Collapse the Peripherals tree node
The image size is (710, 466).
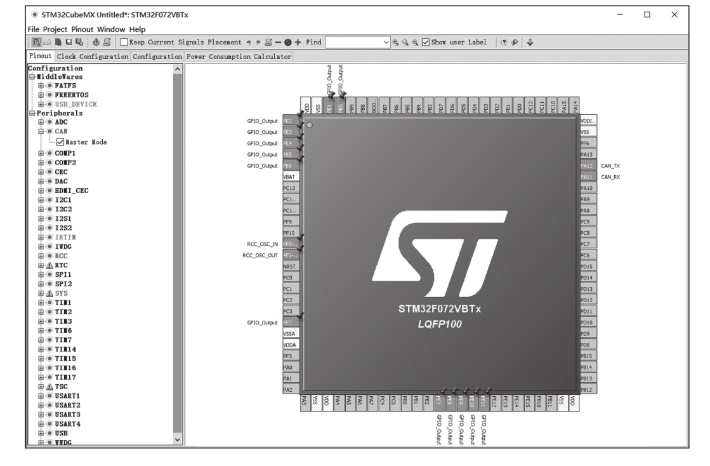click(x=32, y=113)
